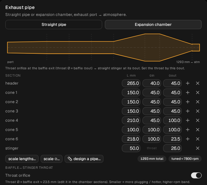Remove cone 2 from the pipe
This screenshot has height=185, width=207.
pos(198,102)
